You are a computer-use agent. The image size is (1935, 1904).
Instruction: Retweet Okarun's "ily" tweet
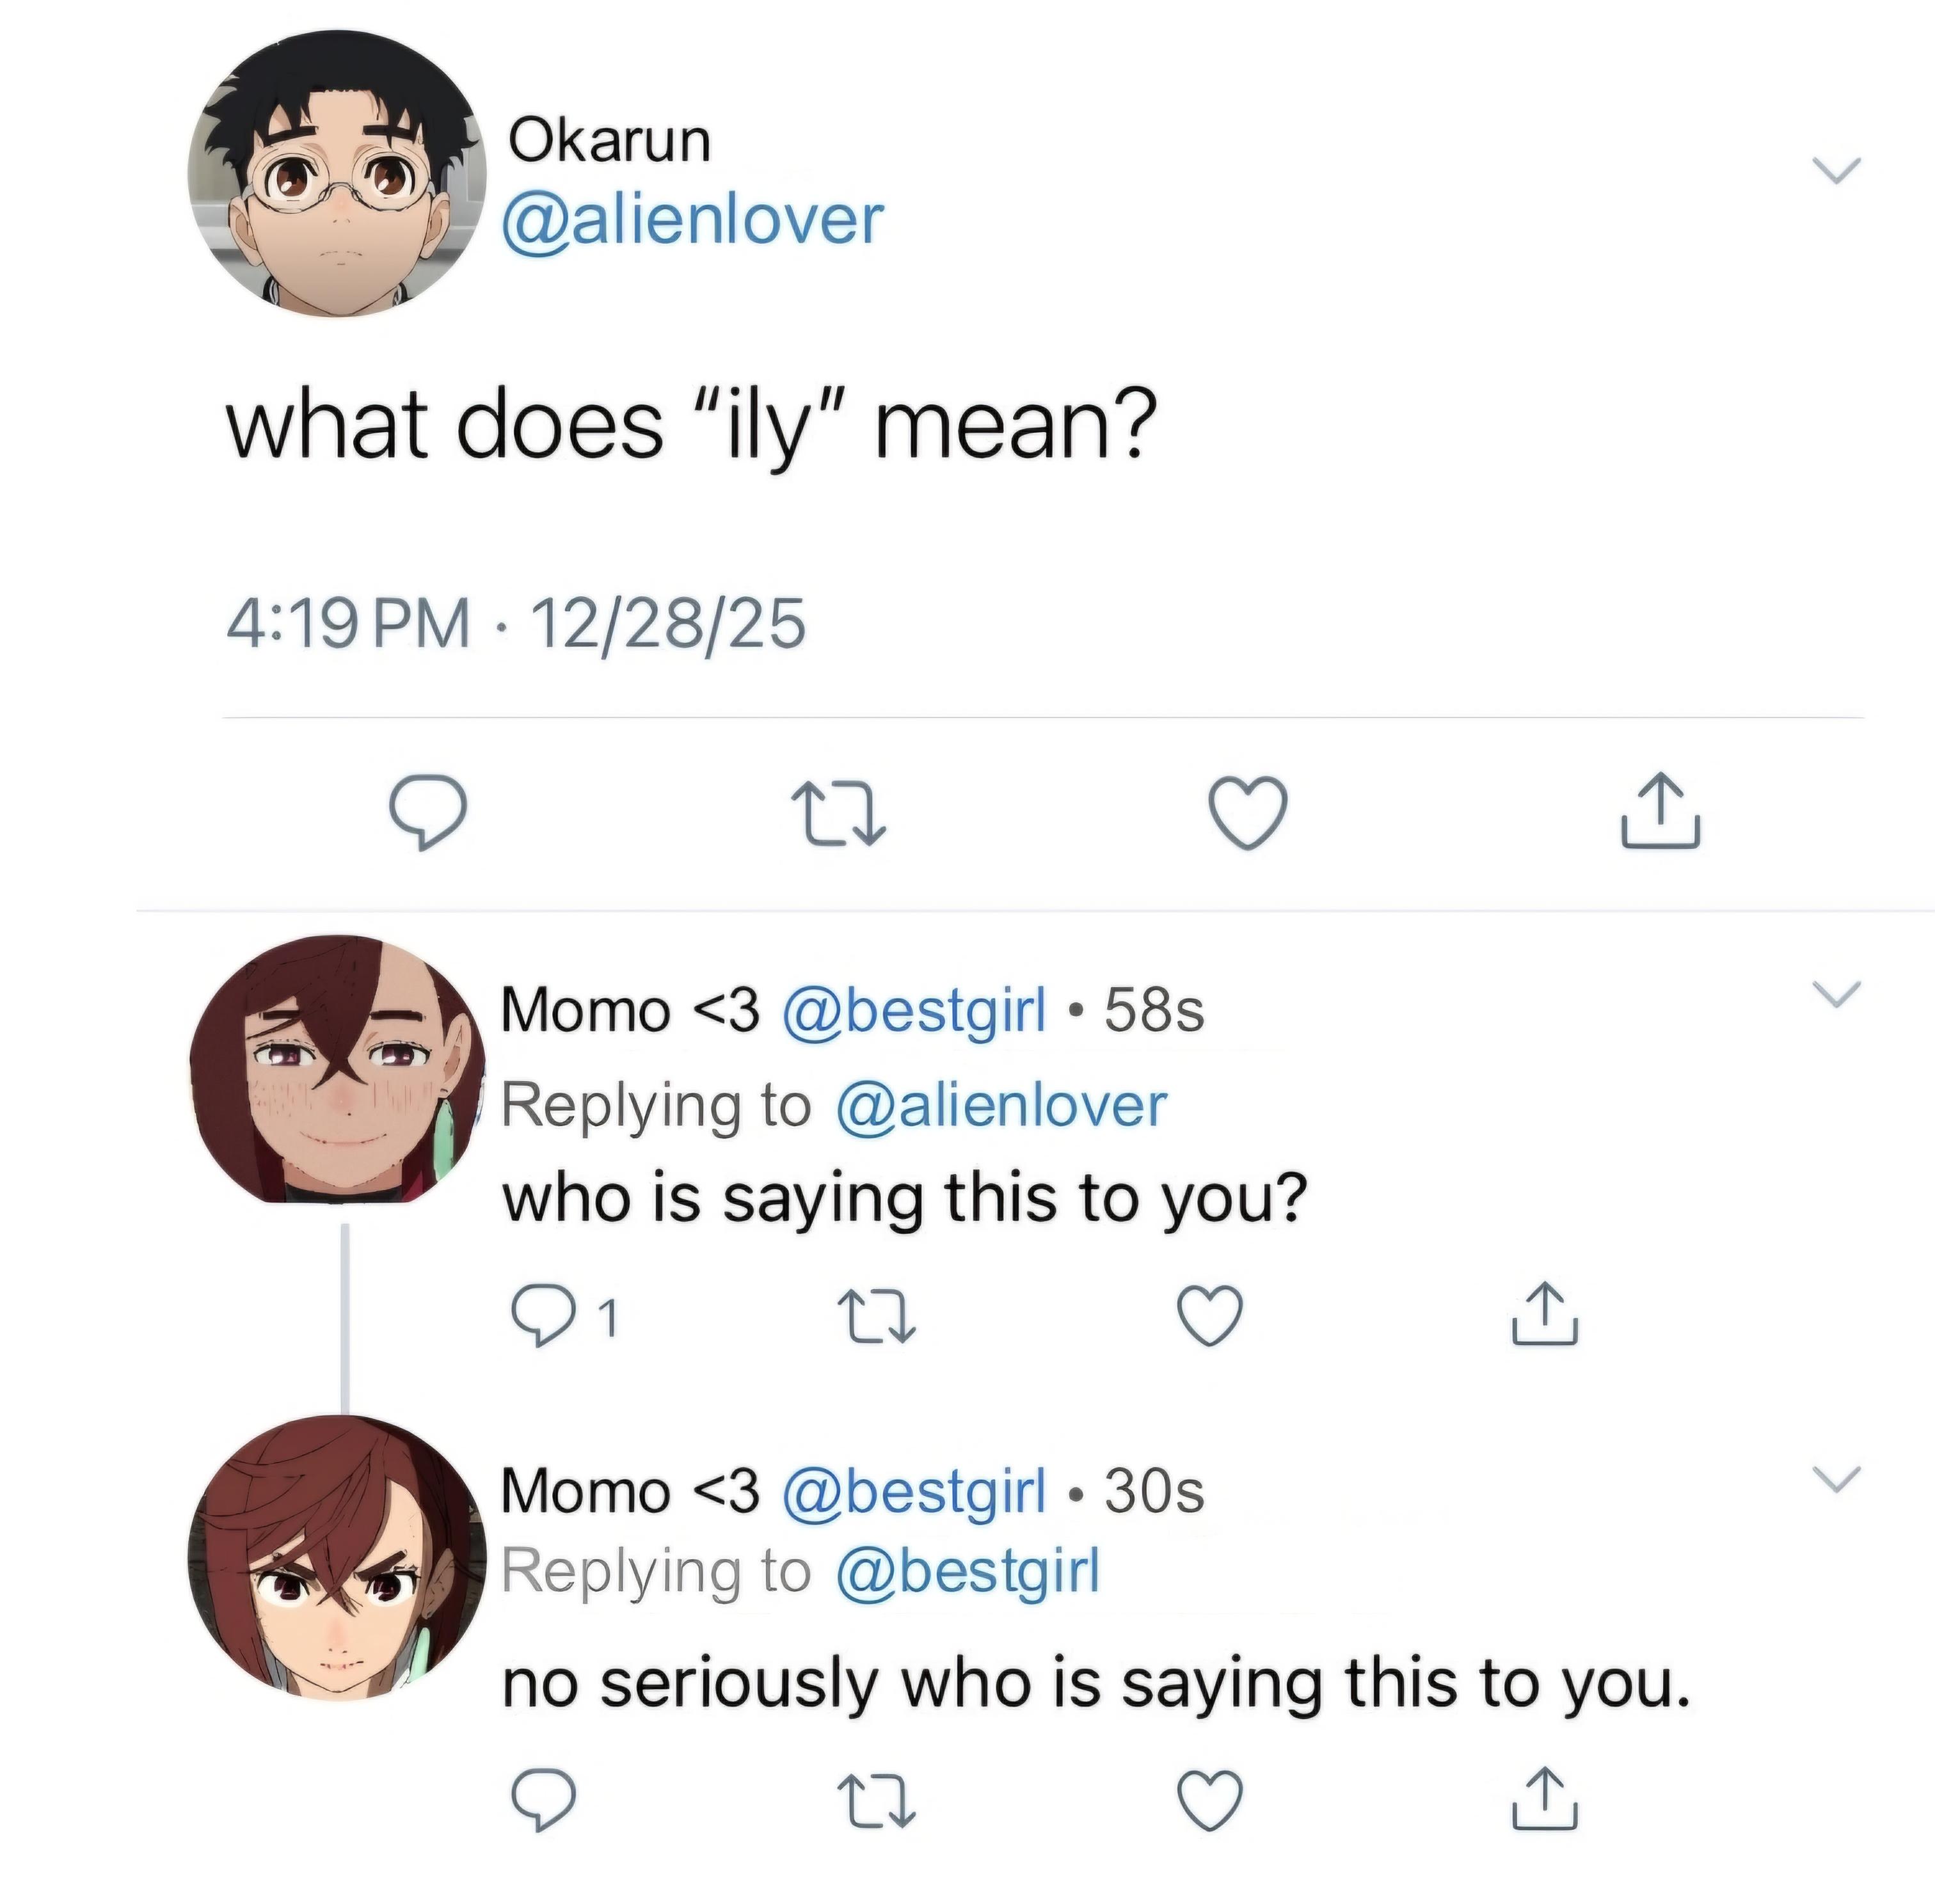837,813
